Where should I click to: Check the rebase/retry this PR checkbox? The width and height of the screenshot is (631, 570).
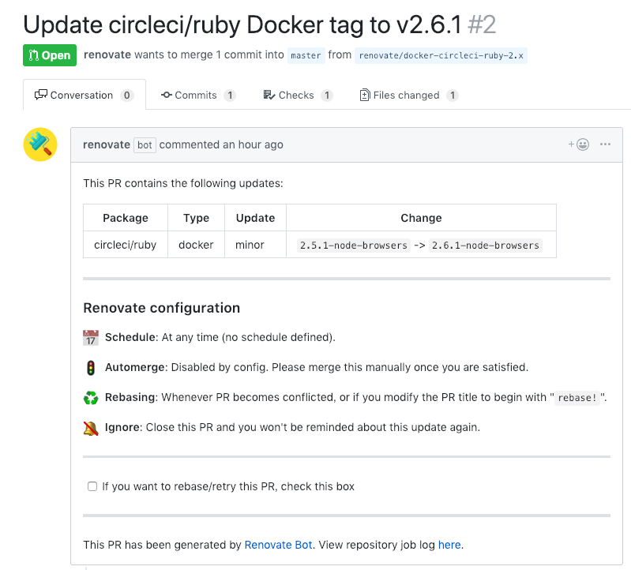(92, 486)
